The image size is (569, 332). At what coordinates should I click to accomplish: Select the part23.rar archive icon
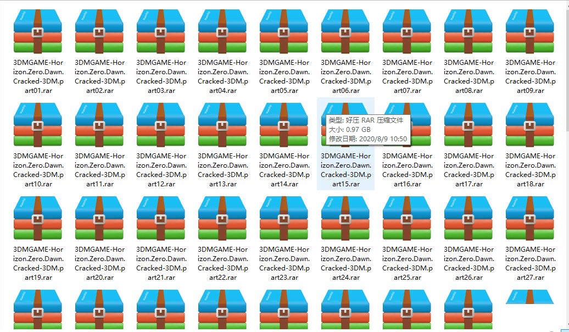(284, 218)
